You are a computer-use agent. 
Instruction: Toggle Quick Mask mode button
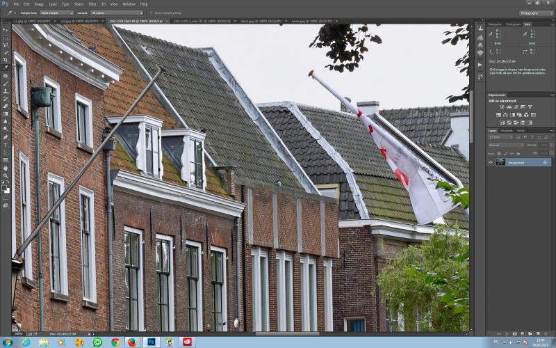click(6, 198)
